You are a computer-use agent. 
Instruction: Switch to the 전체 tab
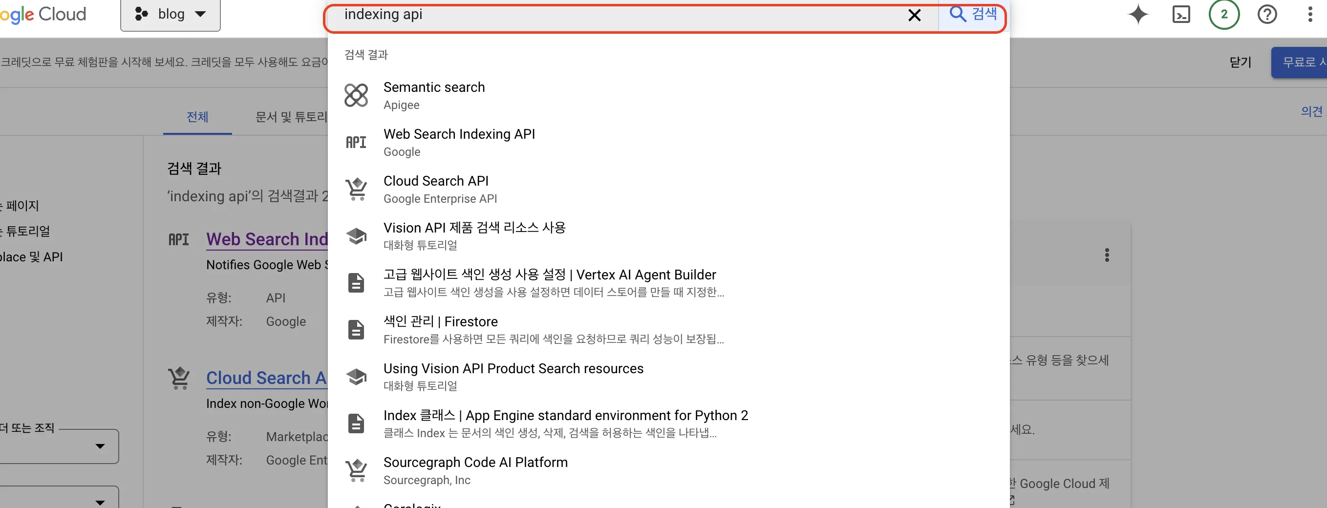point(197,117)
